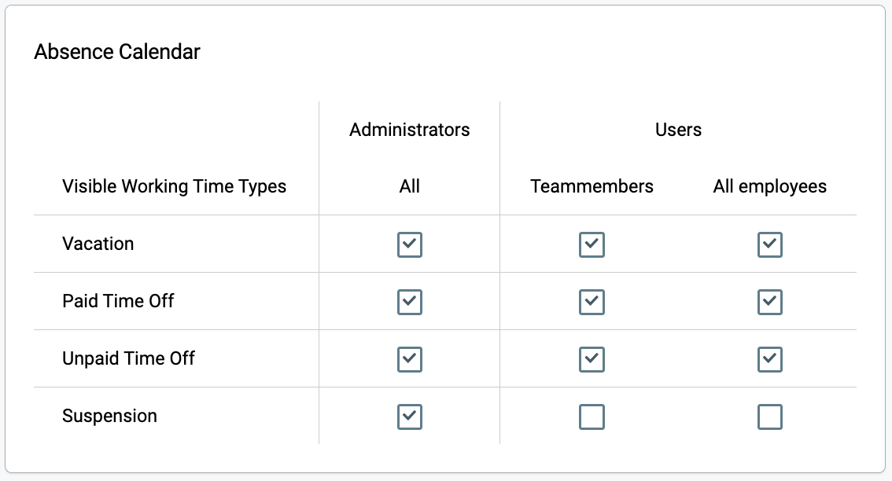Viewport: 892px width, 481px height.
Task: Click the Teammembers sub-header
Action: tap(592, 186)
